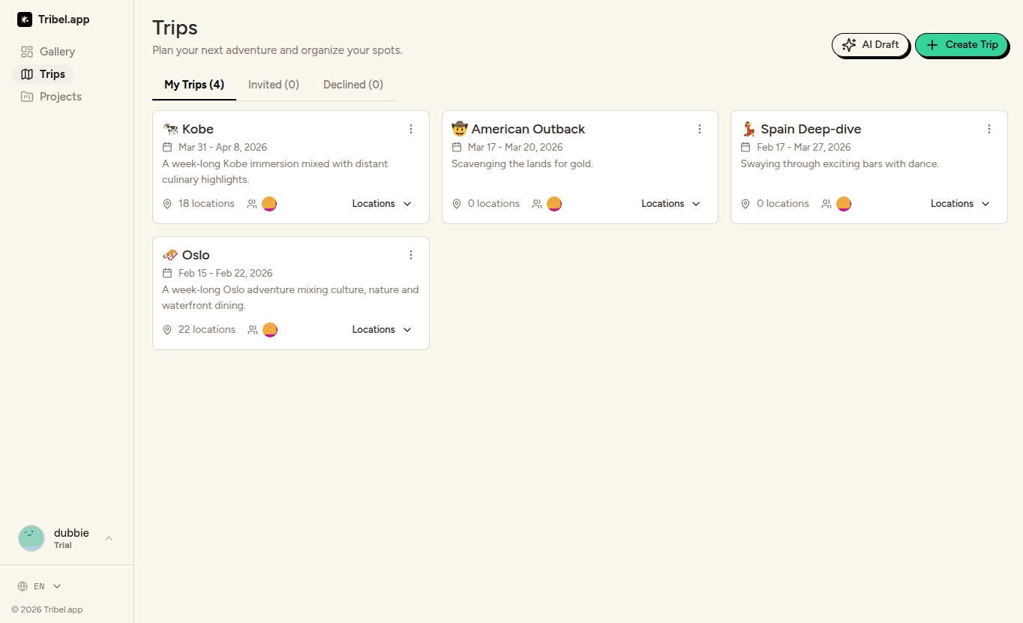Open the Kobe trip three-dot menu
Viewport: 1023px width, 623px height.
411,129
